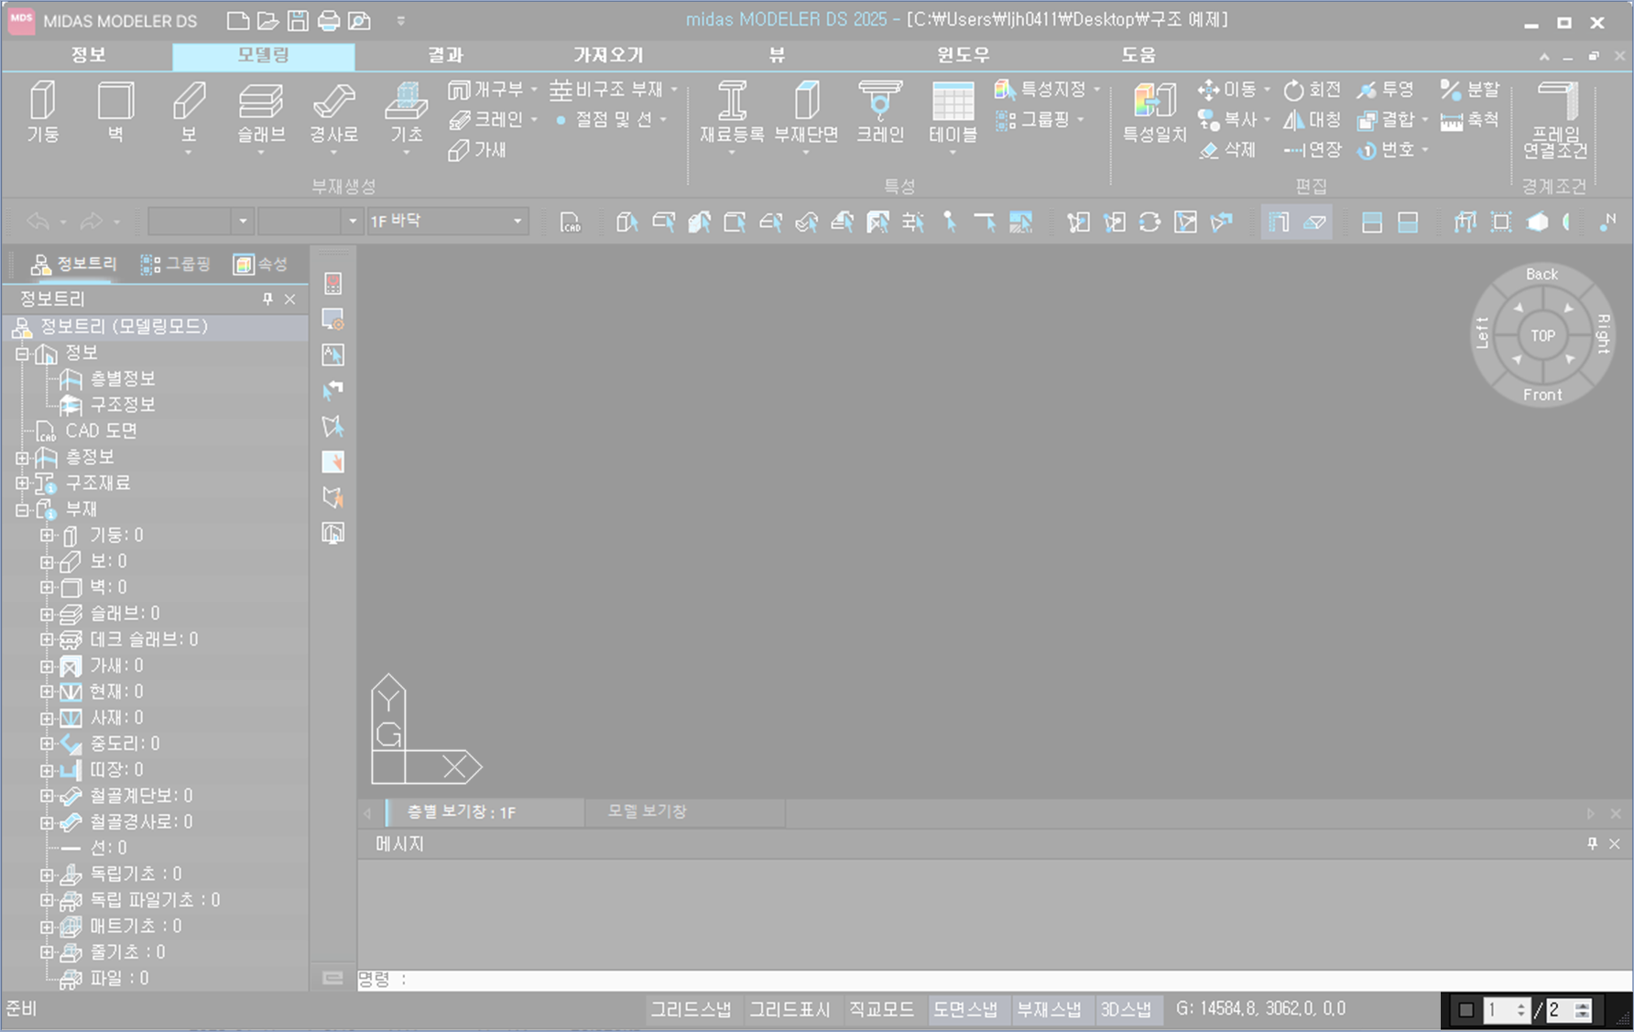
Task: Open the 가져오기 ribbon tab
Action: coord(609,55)
